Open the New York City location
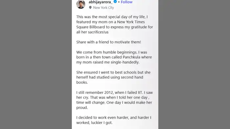230x129 pixels. [103, 8]
